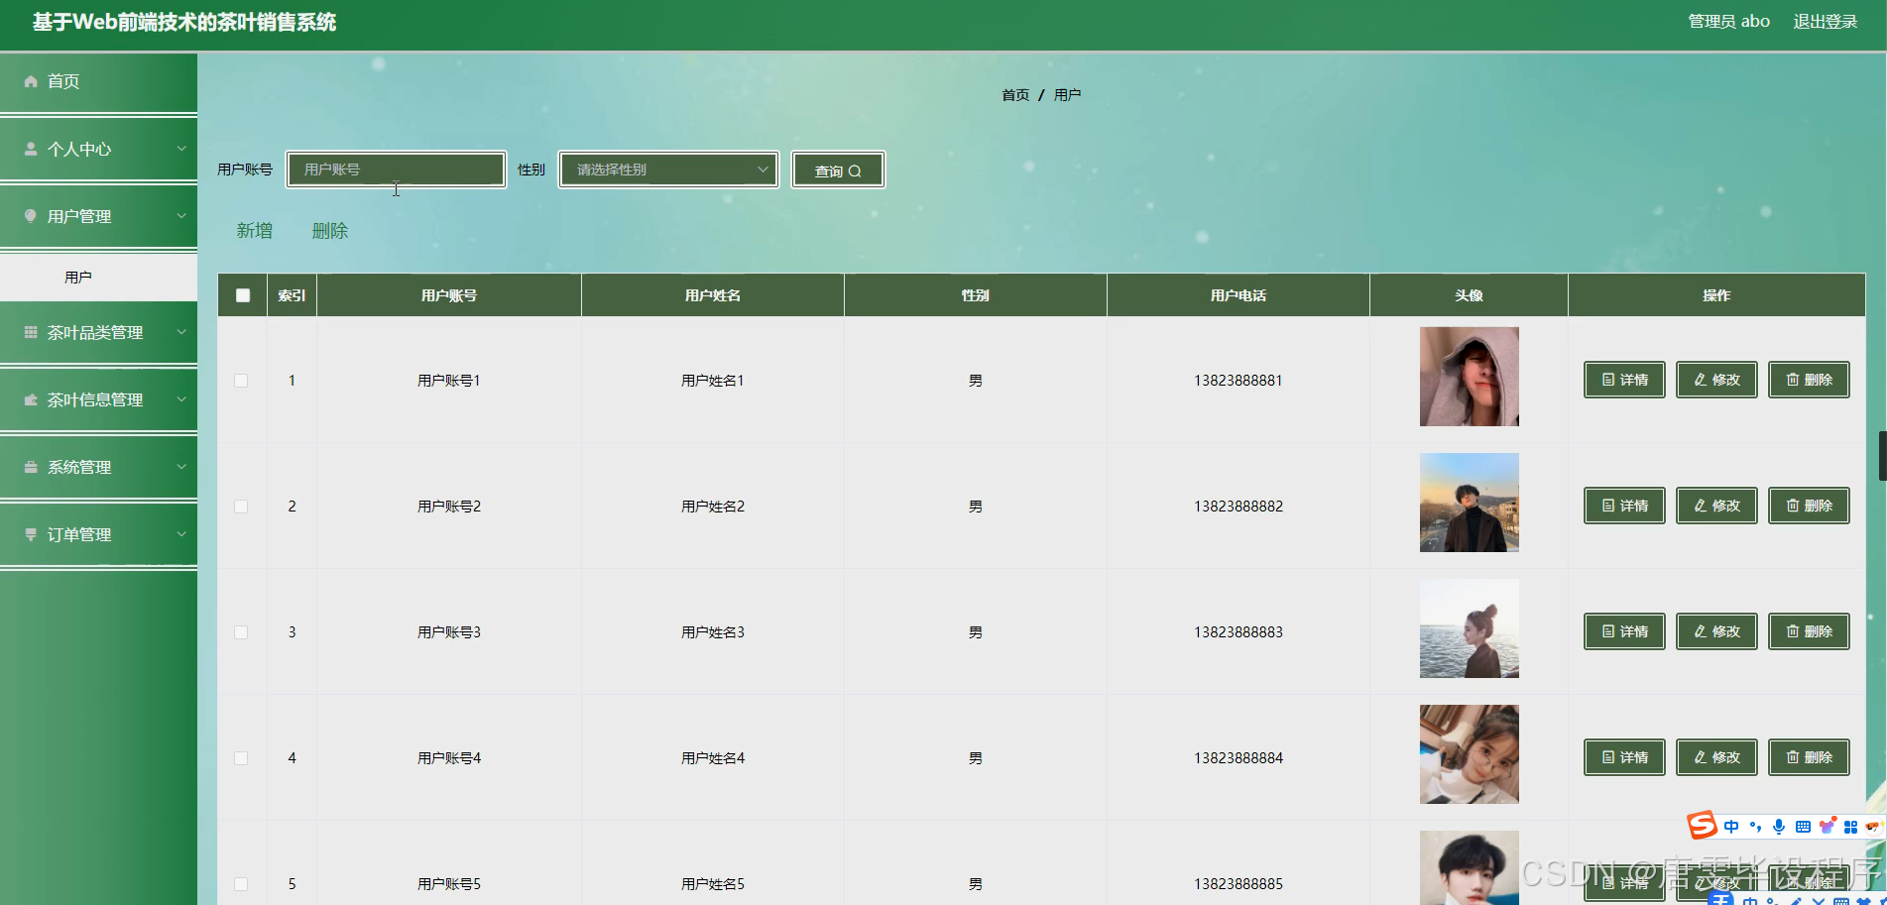1887x905 pixels.
Task: Click the icon beside 用户管理 in the sidebar
Action: click(x=31, y=216)
